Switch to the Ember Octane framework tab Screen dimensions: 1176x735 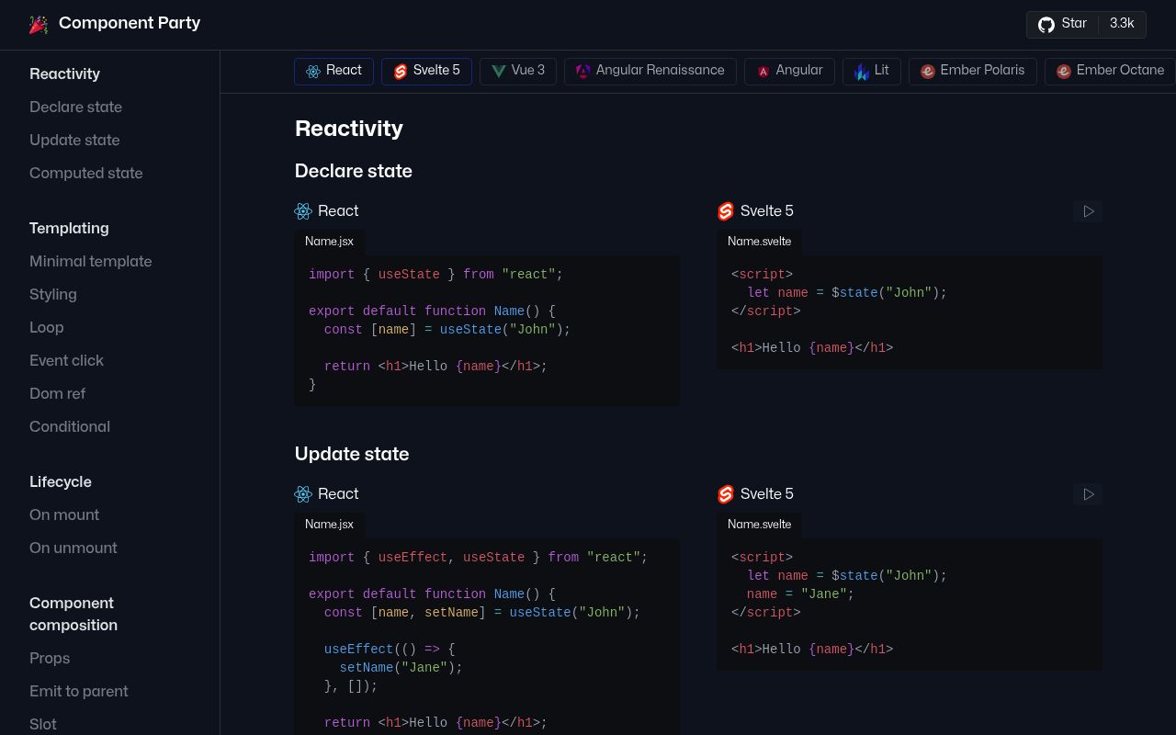pos(1110,71)
